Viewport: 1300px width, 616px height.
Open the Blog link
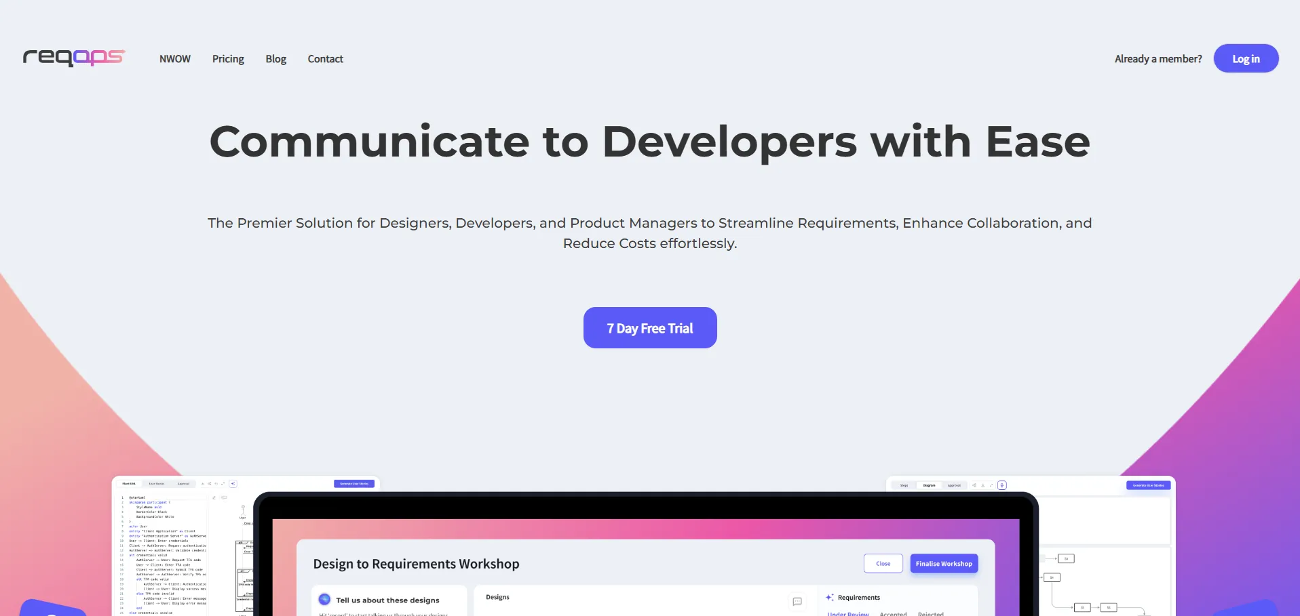pos(275,59)
